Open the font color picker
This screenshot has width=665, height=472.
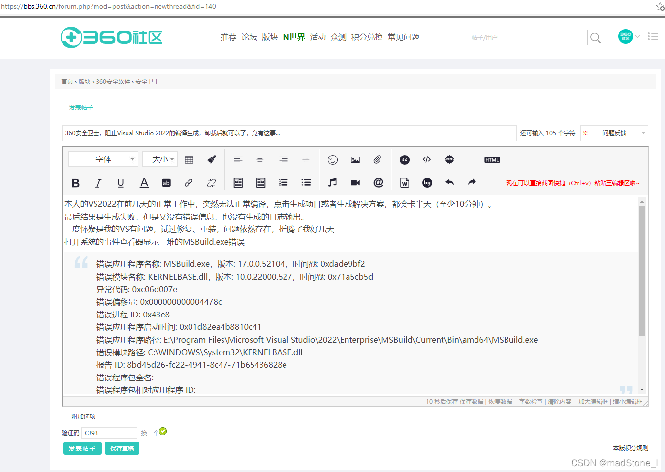coord(144,183)
